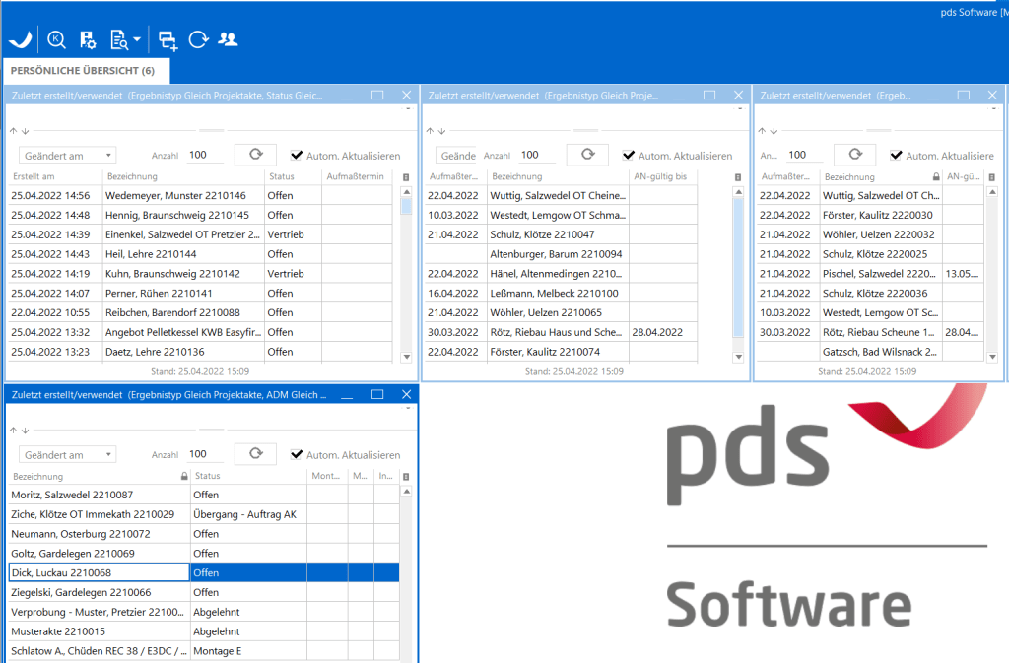Click the pds logo home icon
Viewport: 1009px width, 663px height.
[20, 39]
